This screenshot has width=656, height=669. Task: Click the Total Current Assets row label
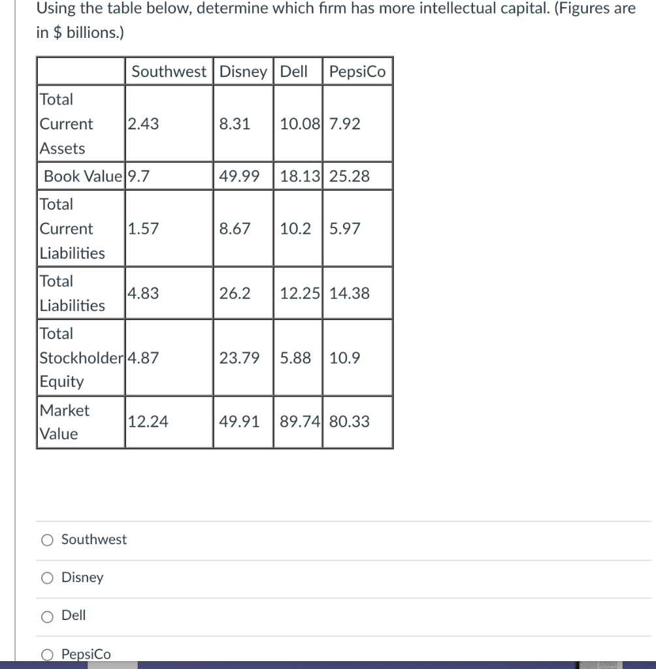click(x=65, y=123)
